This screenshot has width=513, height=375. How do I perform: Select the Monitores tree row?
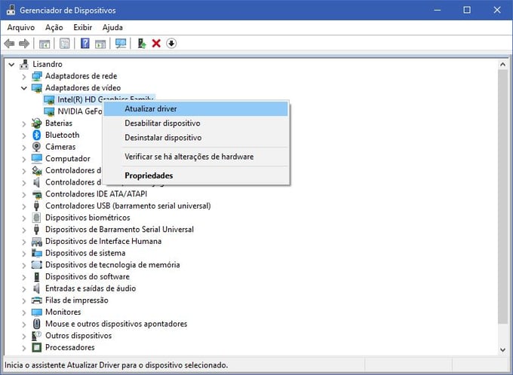(x=63, y=312)
